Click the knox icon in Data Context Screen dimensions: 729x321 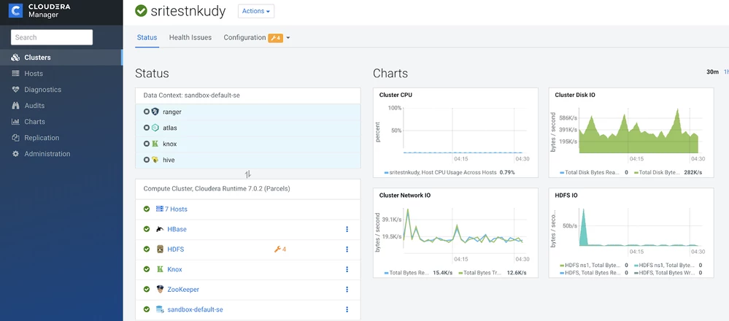pos(155,144)
